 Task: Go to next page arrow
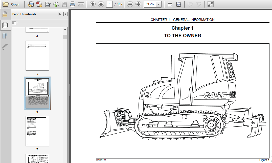click(x=101, y=4)
